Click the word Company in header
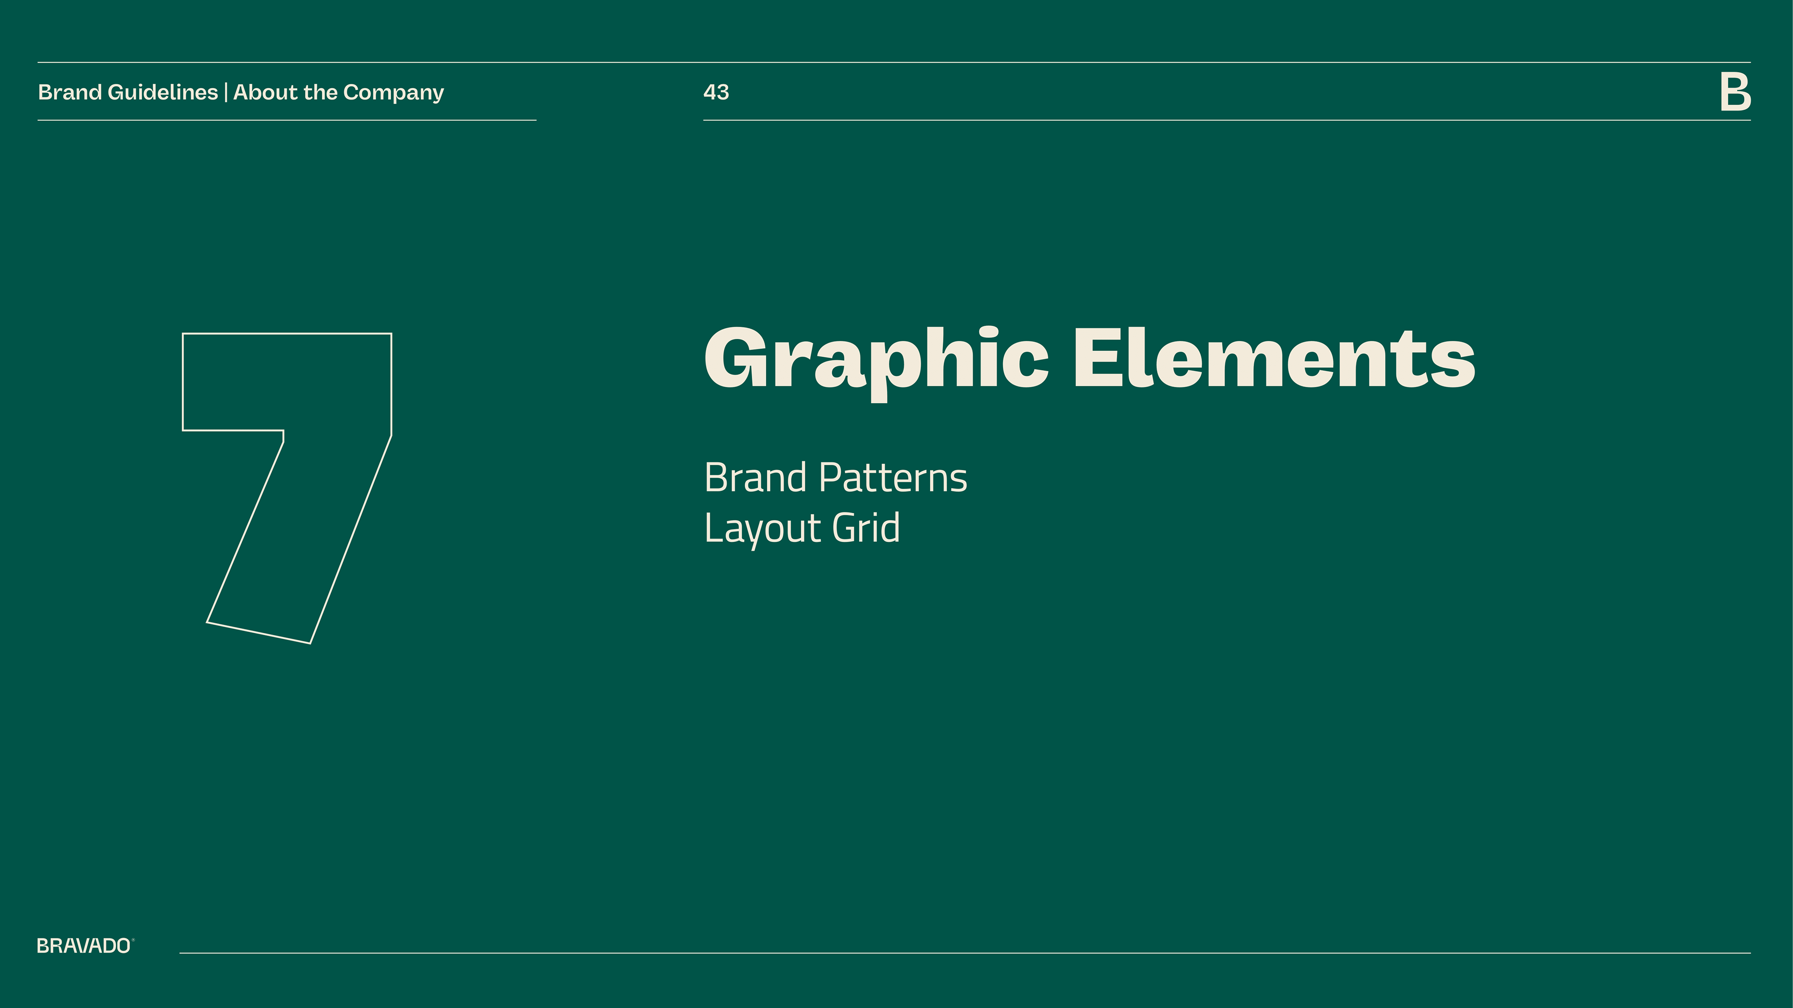Image resolution: width=1793 pixels, height=1008 pixels. click(x=393, y=92)
